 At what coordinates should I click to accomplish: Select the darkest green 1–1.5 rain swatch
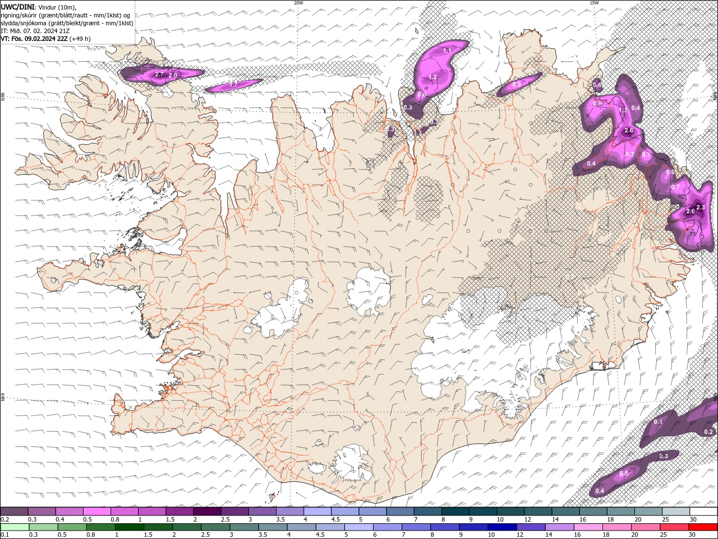click(128, 527)
